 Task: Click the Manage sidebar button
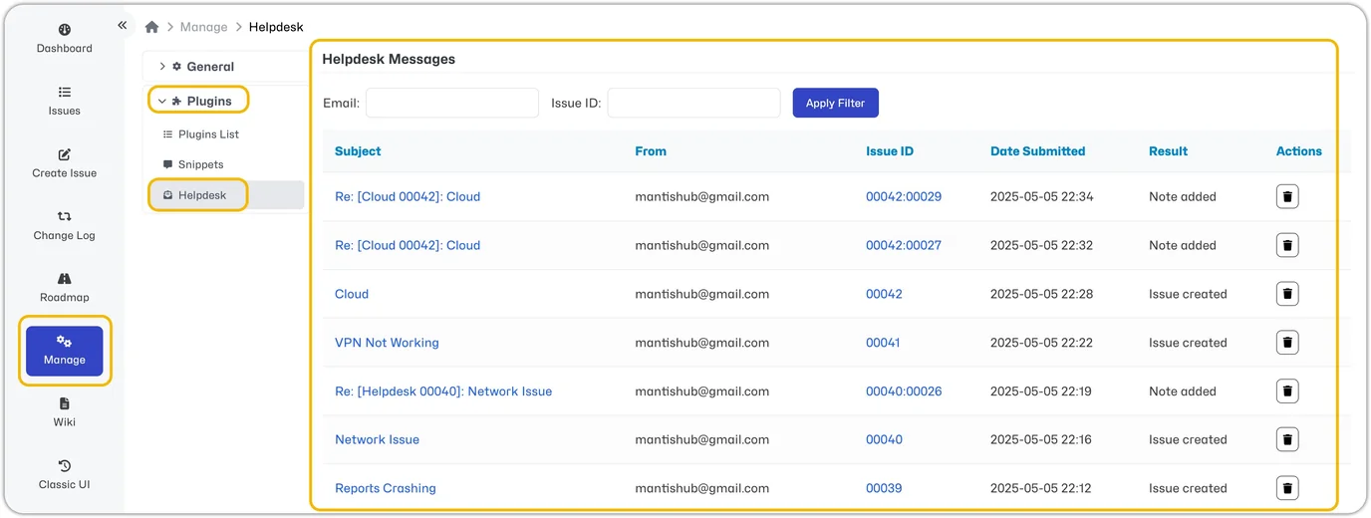coord(65,351)
